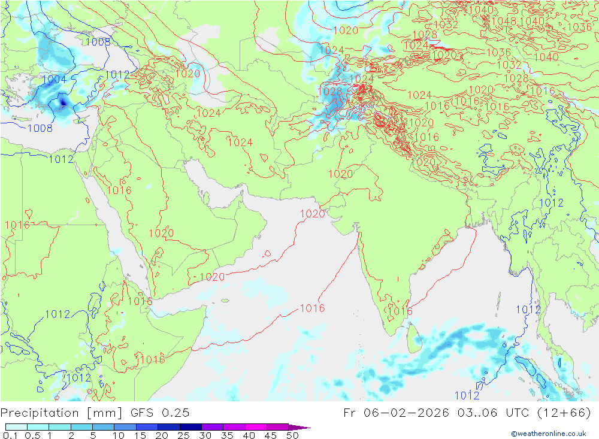The width and height of the screenshot is (599, 439).
Task: Click the dark blue heavy precipitation core near Turkey
Action: pyautogui.click(x=63, y=102)
